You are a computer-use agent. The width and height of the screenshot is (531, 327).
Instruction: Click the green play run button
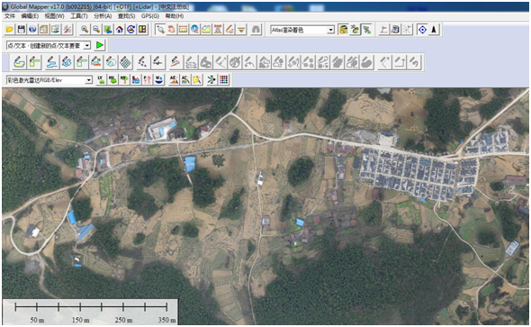point(100,45)
